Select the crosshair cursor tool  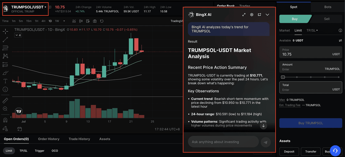5,32
